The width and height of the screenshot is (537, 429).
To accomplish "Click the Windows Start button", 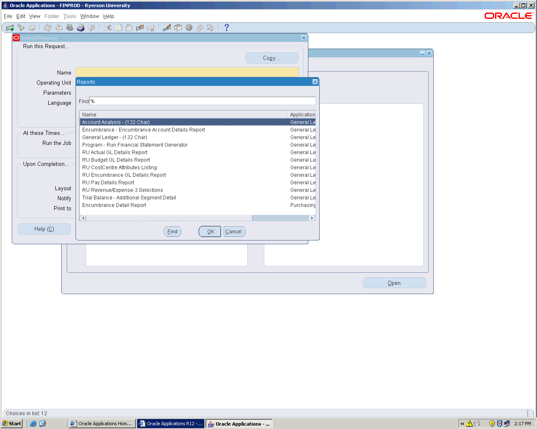I will tap(12, 424).
